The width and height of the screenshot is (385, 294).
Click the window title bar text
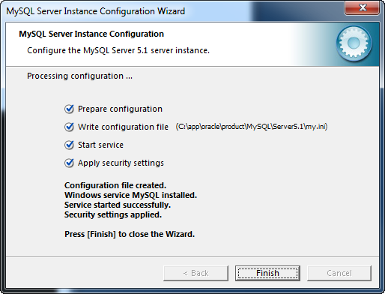pyautogui.click(x=96, y=11)
